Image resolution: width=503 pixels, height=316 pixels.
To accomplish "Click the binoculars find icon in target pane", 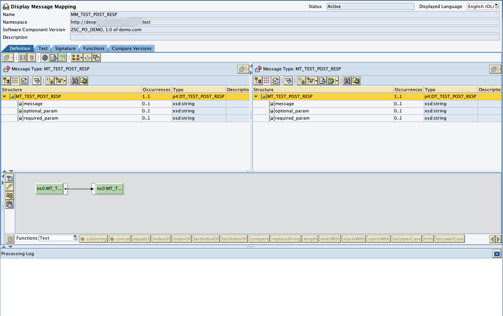I will [347, 81].
